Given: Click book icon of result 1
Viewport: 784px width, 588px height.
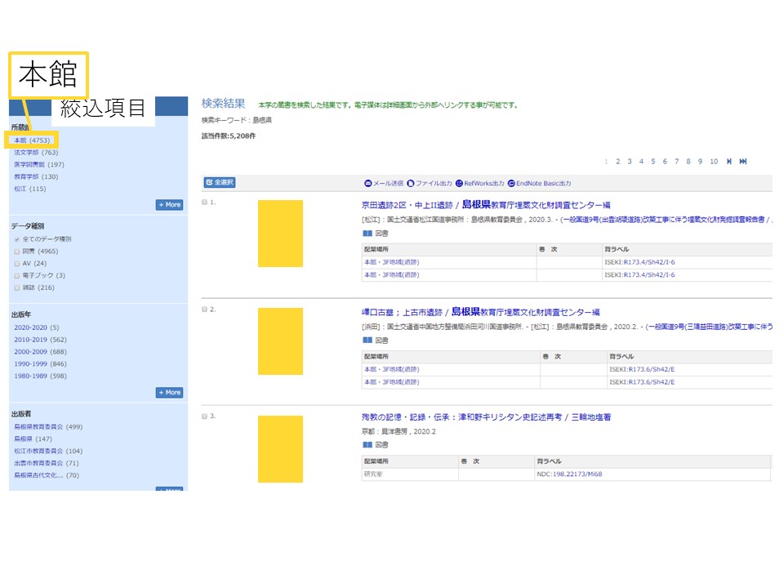Looking at the screenshot, I should tap(367, 234).
